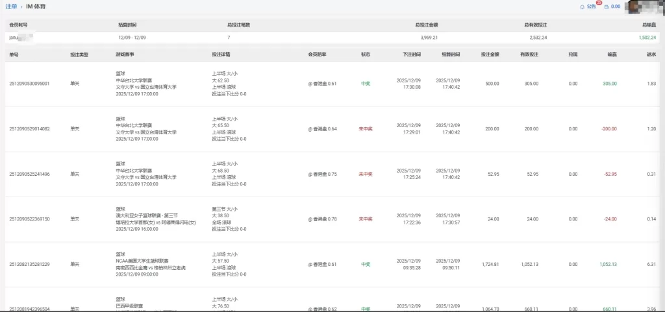
Task: Open the 公告 announcements link
Action: [x=590, y=6]
